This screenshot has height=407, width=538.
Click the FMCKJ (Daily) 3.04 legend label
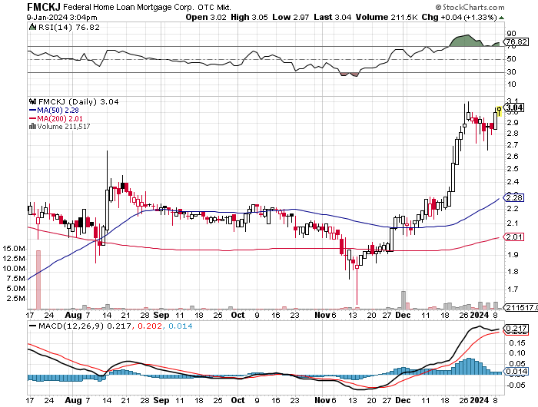click(78, 102)
